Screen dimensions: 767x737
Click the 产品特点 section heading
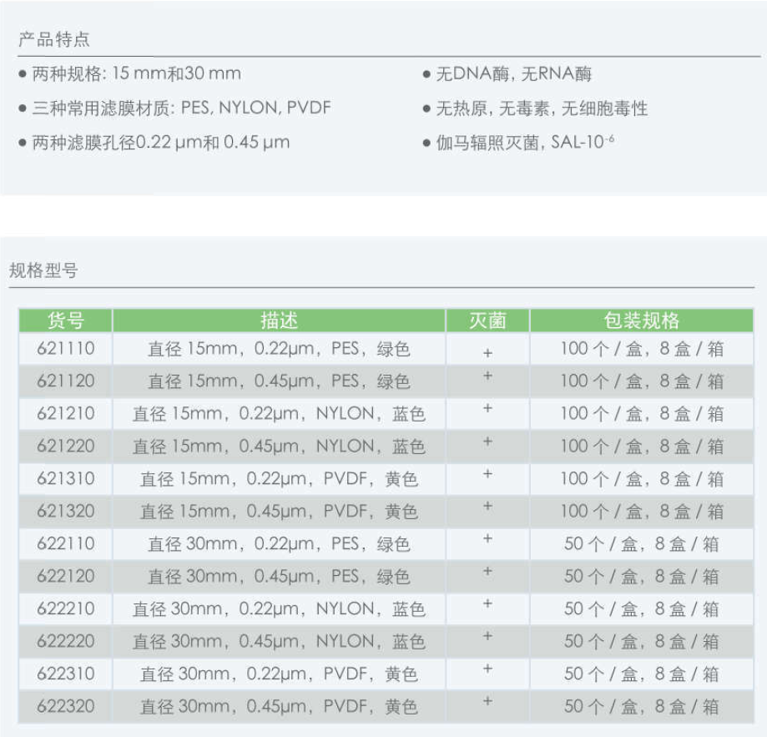(x=54, y=39)
